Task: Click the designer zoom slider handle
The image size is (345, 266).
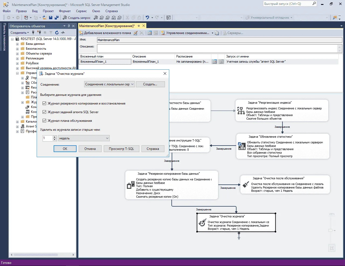Action: 331,230
